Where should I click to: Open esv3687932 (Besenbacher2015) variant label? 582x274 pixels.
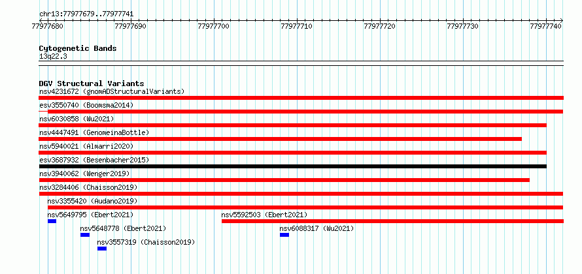tap(94, 160)
